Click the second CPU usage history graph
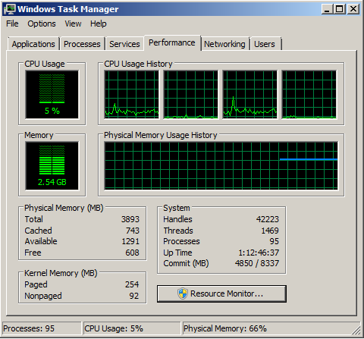Screen dimensions: 364x339 coord(191,95)
